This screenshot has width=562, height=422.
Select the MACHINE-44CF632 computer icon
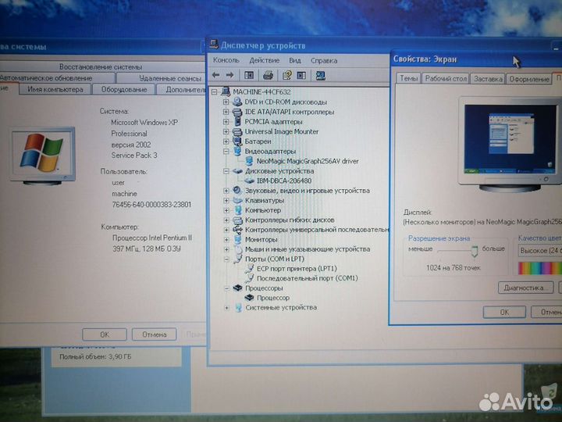(226, 91)
